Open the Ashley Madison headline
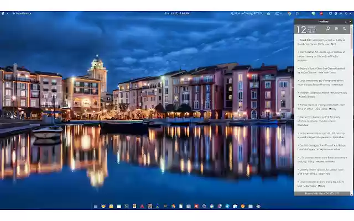This screenshot has width=354, height=221. coord(321,107)
